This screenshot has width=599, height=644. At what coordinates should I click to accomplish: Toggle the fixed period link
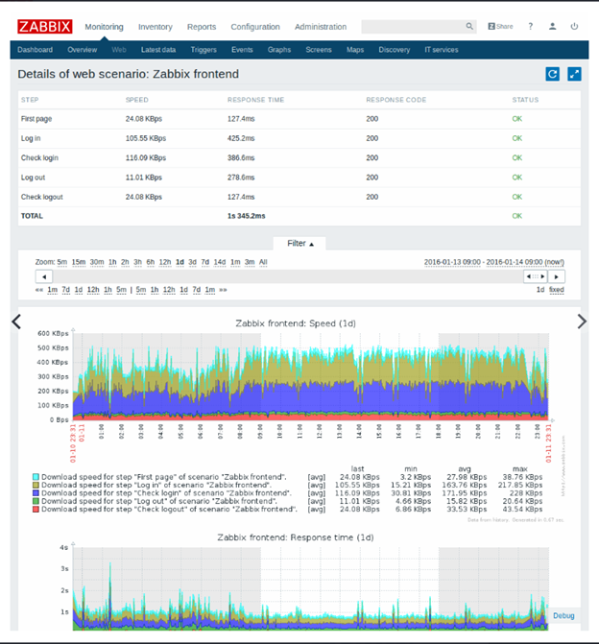click(556, 290)
